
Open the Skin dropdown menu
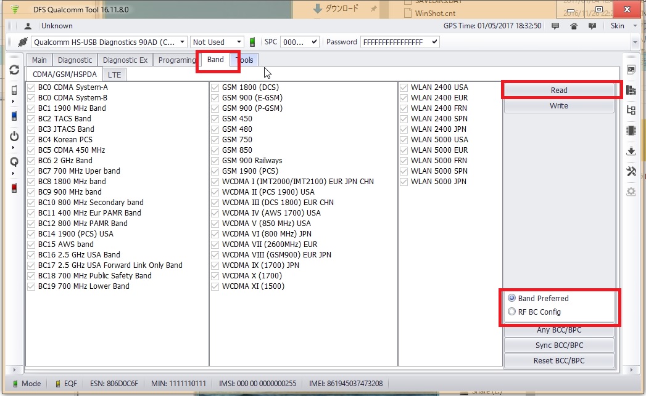pos(620,26)
